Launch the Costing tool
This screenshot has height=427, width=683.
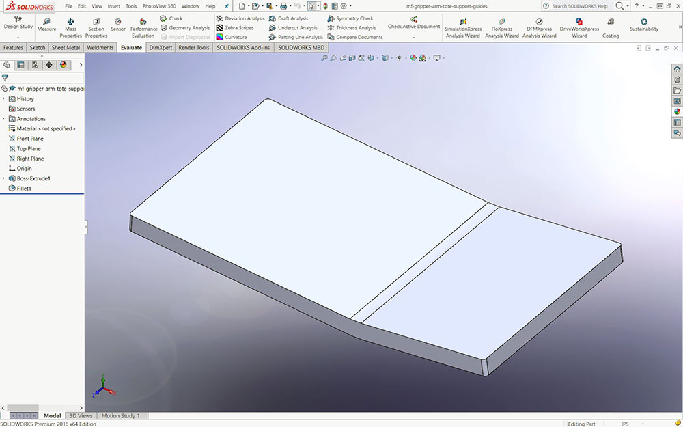pos(611,27)
